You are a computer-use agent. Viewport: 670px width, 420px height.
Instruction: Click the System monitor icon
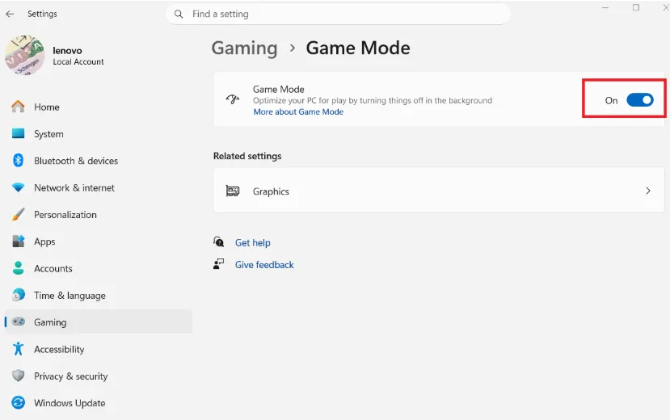[x=18, y=133]
